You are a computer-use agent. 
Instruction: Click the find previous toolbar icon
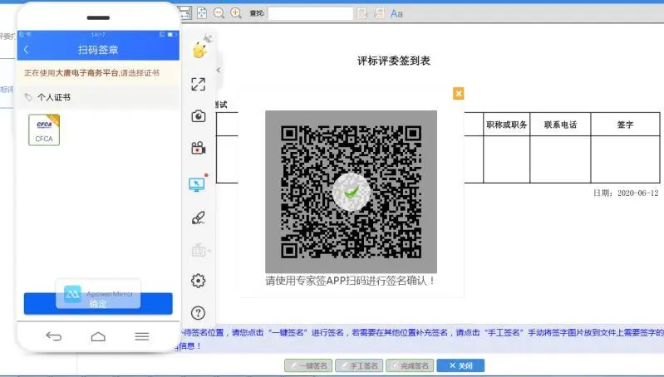tap(362, 13)
